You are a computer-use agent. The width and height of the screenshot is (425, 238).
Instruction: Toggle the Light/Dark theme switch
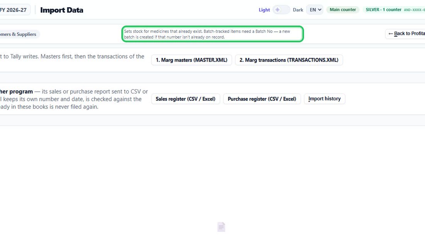click(281, 10)
